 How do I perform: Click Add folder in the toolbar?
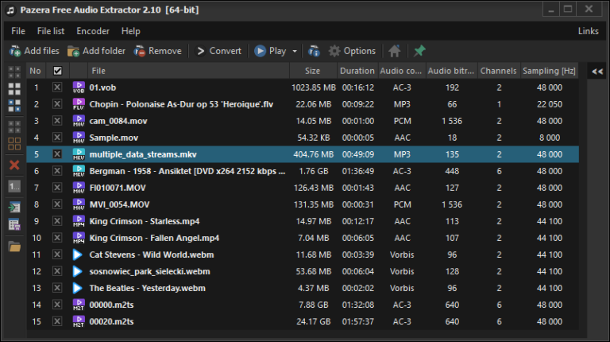[x=96, y=51]
